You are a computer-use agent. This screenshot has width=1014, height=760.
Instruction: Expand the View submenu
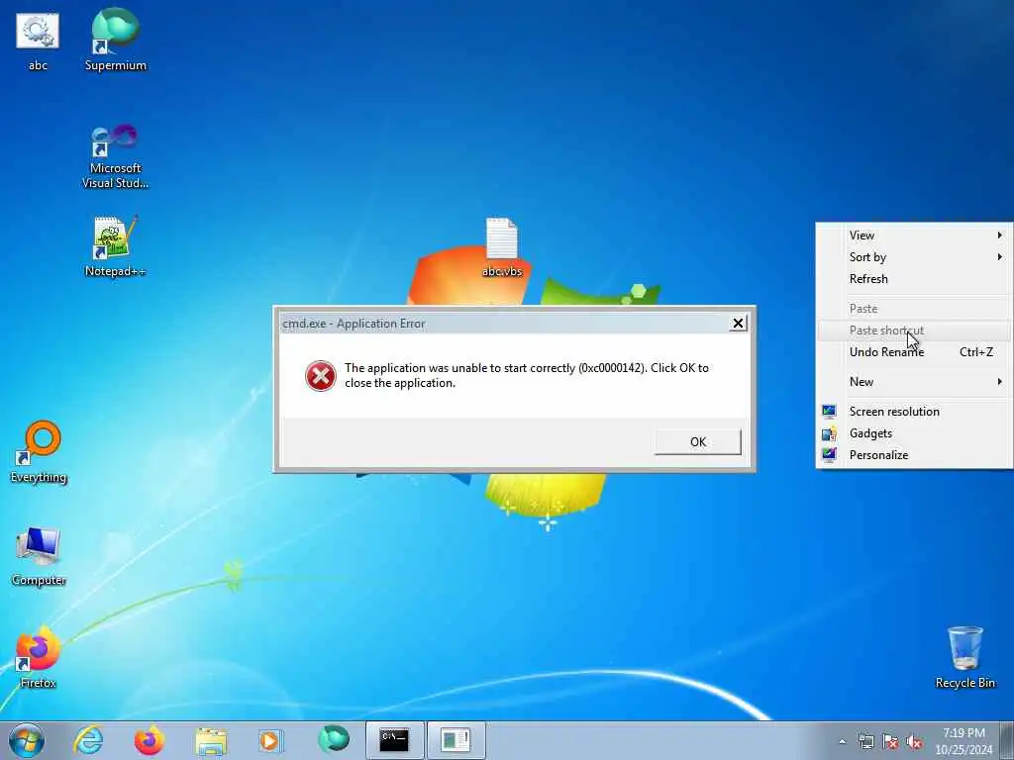[914, 236]
